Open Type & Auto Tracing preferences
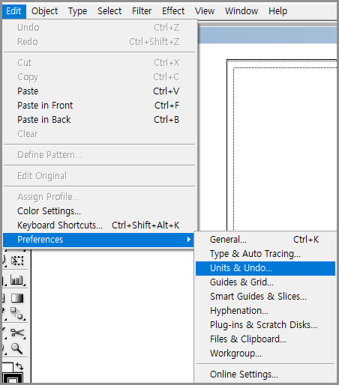This screenshot has height=385, width=339. [265, 254]
